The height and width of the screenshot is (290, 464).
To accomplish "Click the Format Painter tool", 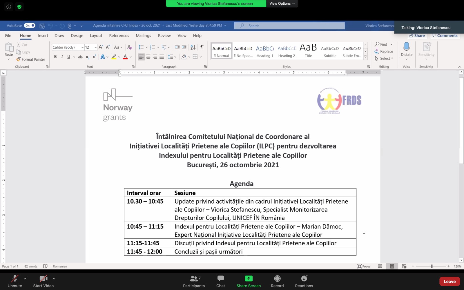I will (31, 59).
